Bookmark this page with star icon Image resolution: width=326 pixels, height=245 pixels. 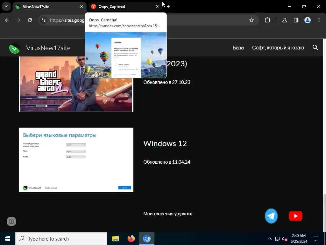tap(252, 20)
